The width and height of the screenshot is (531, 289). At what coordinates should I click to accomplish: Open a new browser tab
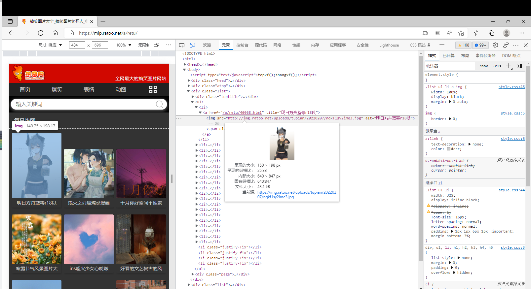click(103, 21)
